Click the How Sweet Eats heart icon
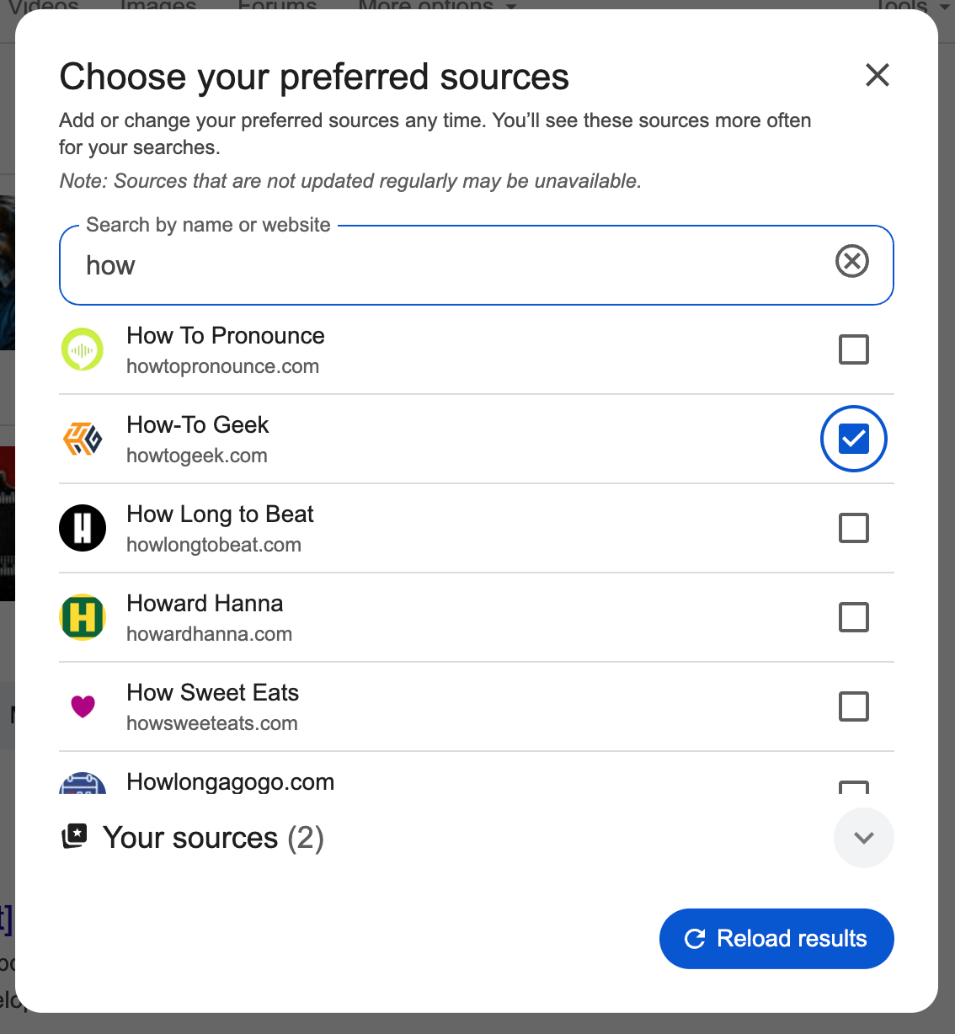Image resolution: width=955 pixels, height=1034 pixels. [83, 706]
